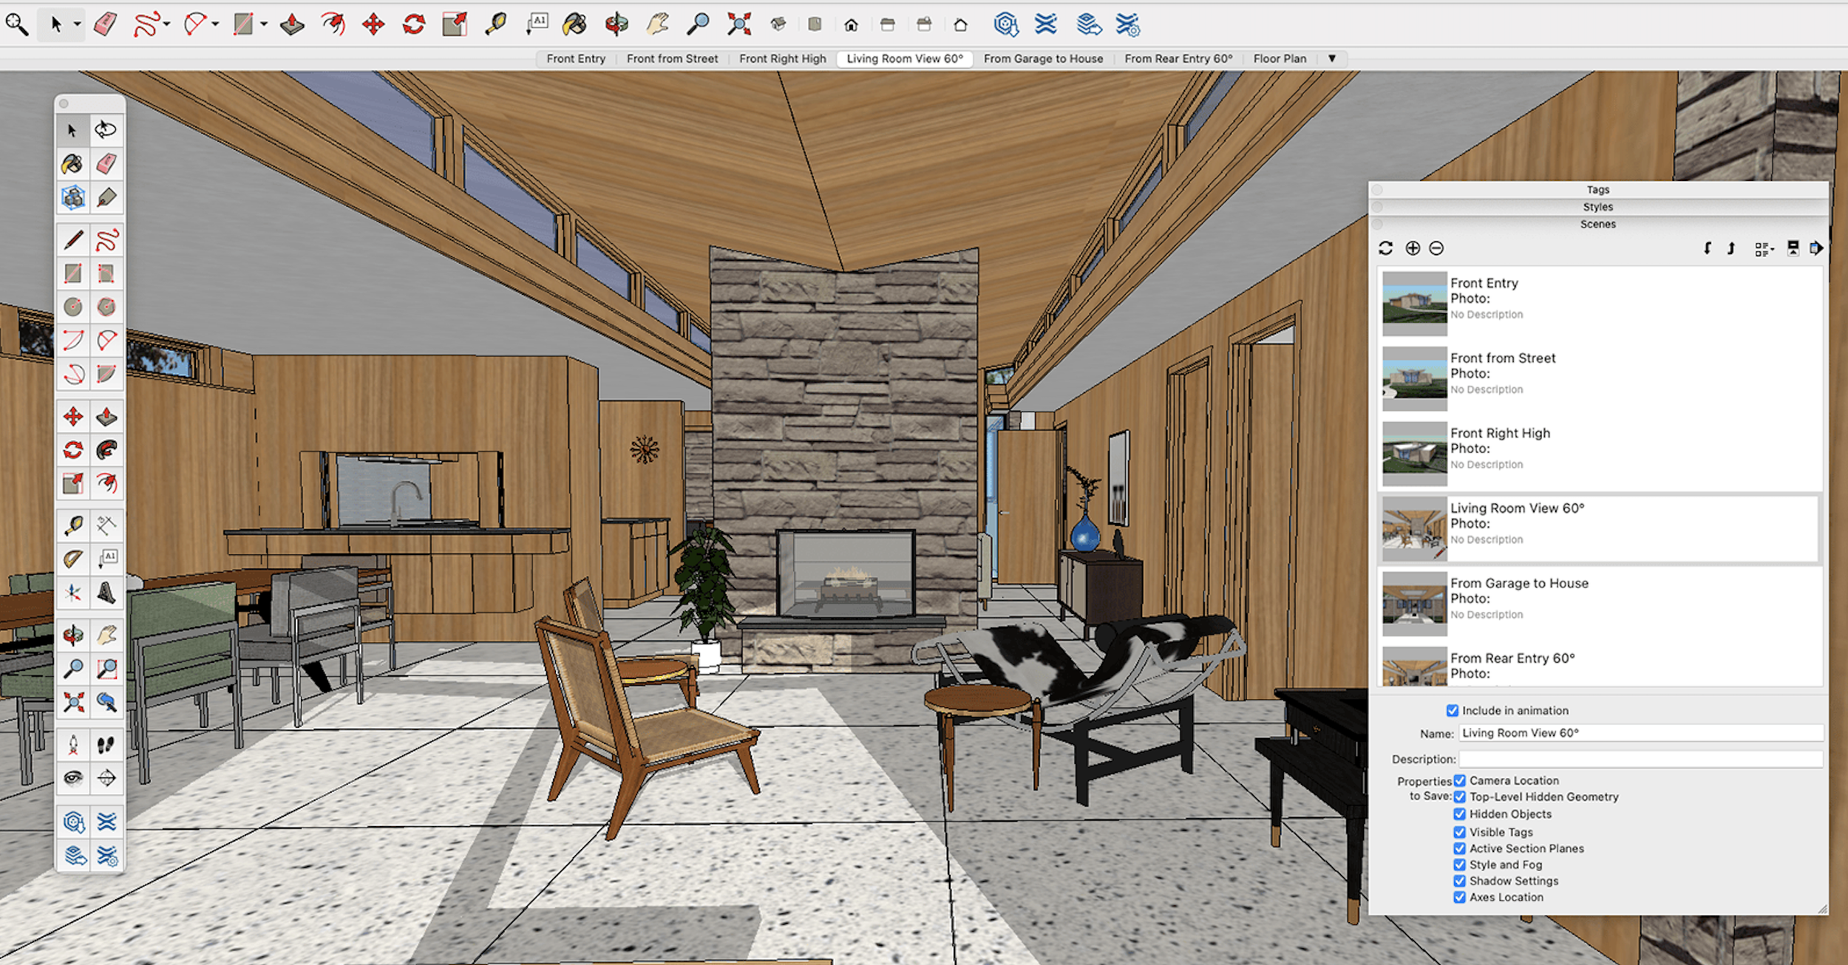Viewport: 1848px width, 965px height.
Task: Click the Remove Scene minus icon
Action: point(1436,248)
